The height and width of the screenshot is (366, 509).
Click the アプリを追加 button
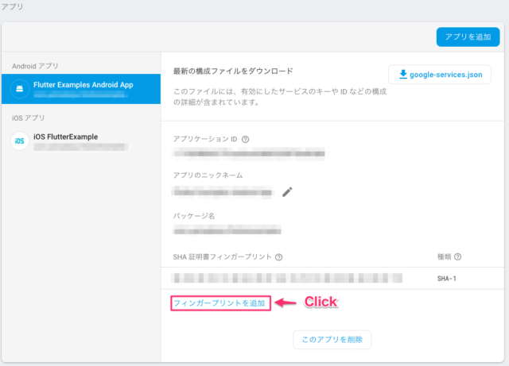[468, 37]
